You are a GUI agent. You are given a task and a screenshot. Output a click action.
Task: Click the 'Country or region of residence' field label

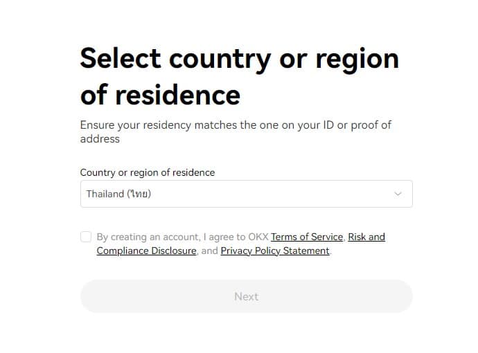[148, 172]
